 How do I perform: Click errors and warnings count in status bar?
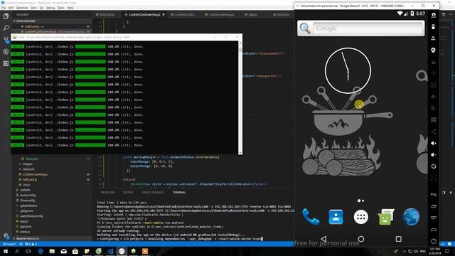(31, 244)
